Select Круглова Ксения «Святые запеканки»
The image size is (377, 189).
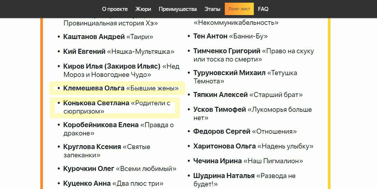[x=107, y=151]
